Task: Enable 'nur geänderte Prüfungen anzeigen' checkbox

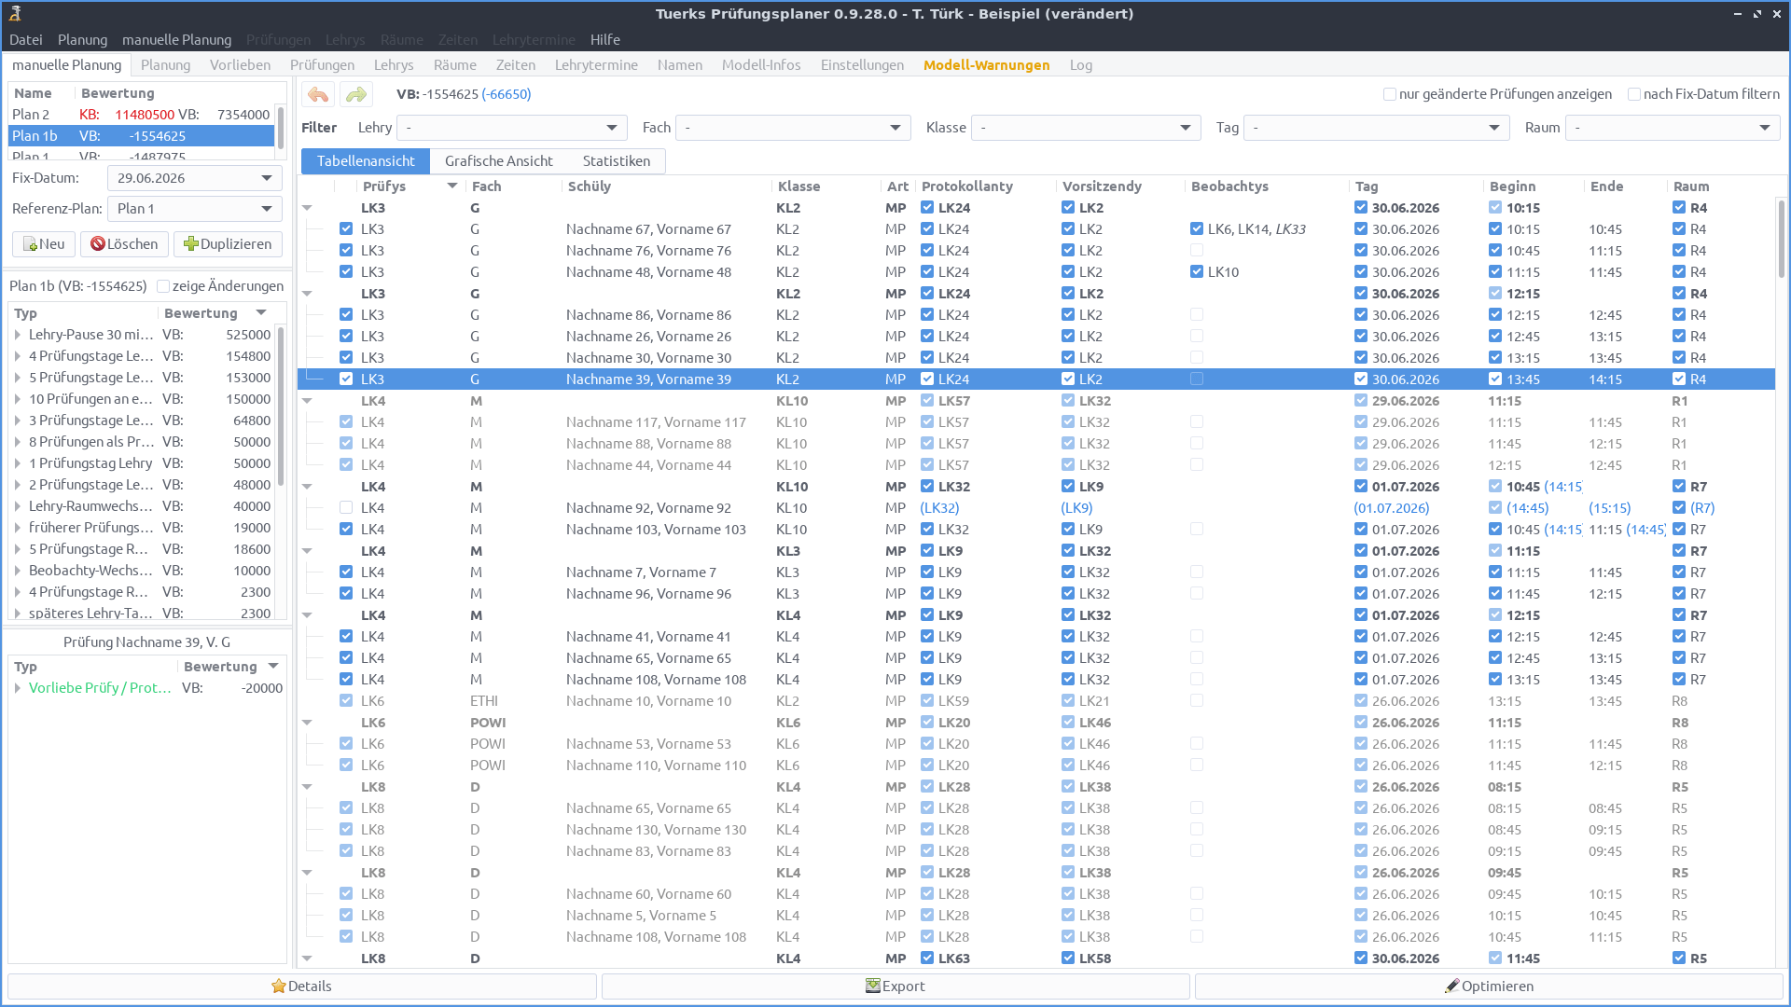Action: (x=1390, y=94)
